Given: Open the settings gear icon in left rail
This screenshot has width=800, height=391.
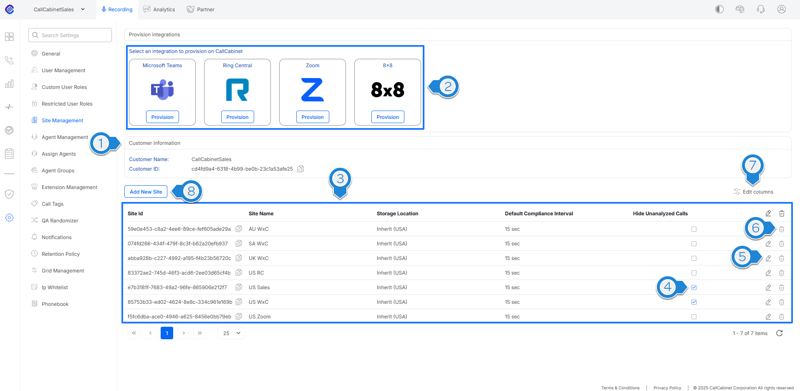Looking at the screenshot, I should click(x=9, y=217).
